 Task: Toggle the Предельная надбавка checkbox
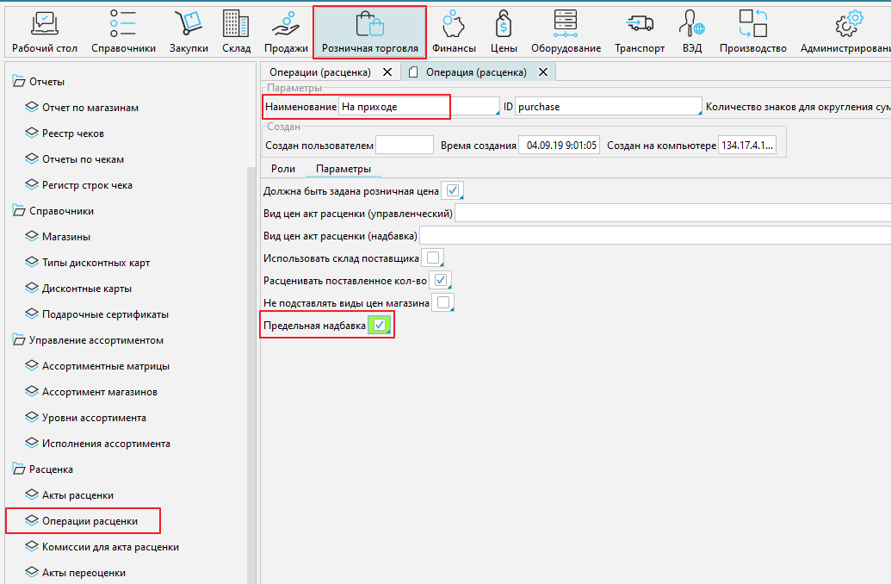[380, 326]
